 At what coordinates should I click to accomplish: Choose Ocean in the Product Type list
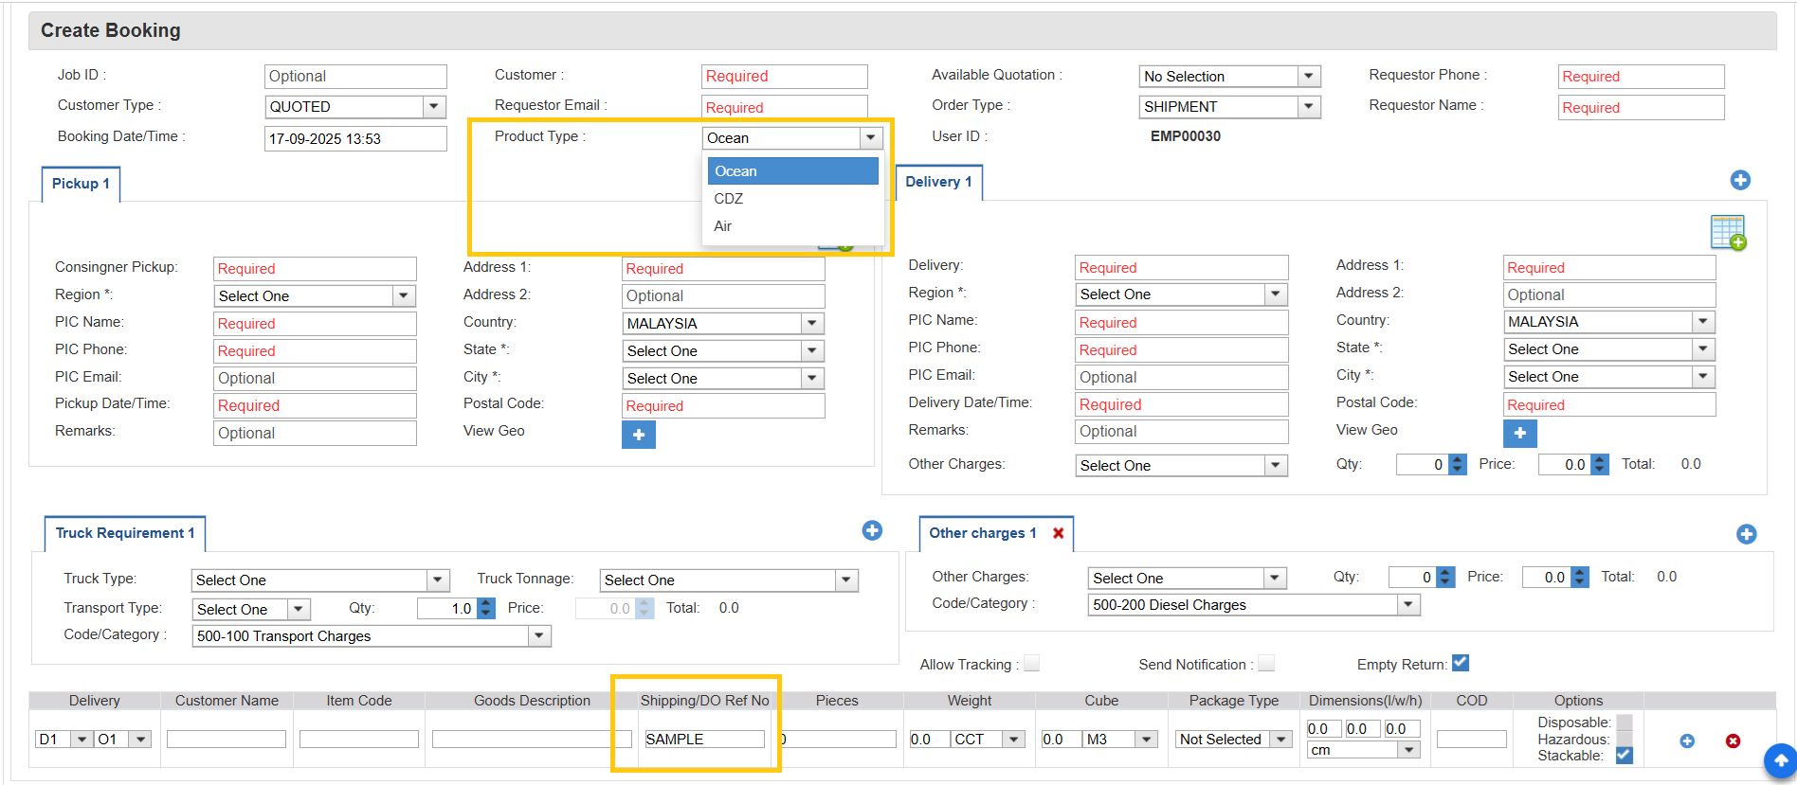[x=793, y=171]
